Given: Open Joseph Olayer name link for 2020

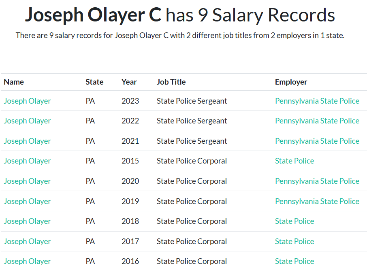Looking at the screenshot, I should 28,181.
